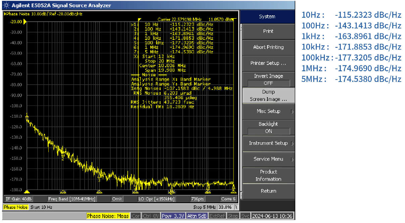
Task: Expand the Instrument Setup submenu
Action: coord(268,143)
